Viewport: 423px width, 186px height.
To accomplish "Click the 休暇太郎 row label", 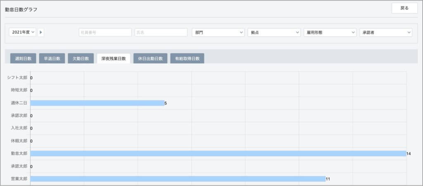I will click(x=19, y=141).
